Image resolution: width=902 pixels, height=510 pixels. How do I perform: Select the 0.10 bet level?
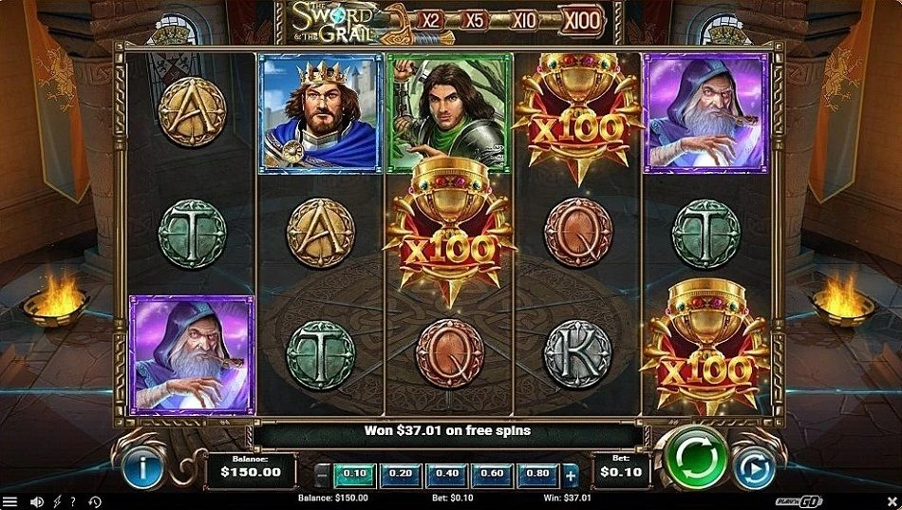[x=355, y=475]
